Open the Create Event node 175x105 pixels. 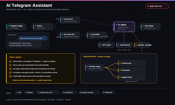coord(132,63)
